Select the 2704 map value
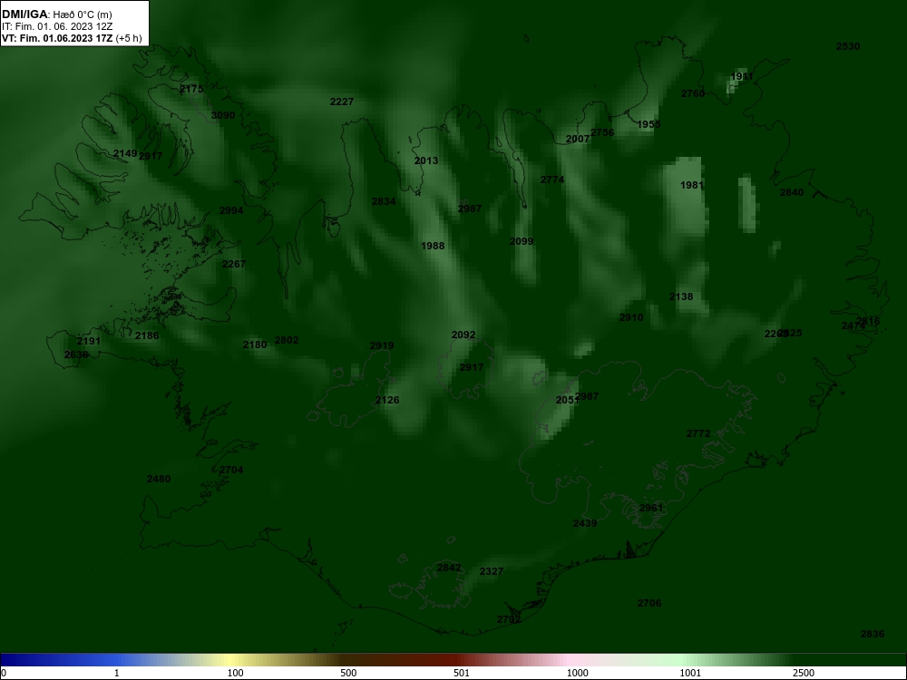Screen dimensions: 907x680 (231, 470)
